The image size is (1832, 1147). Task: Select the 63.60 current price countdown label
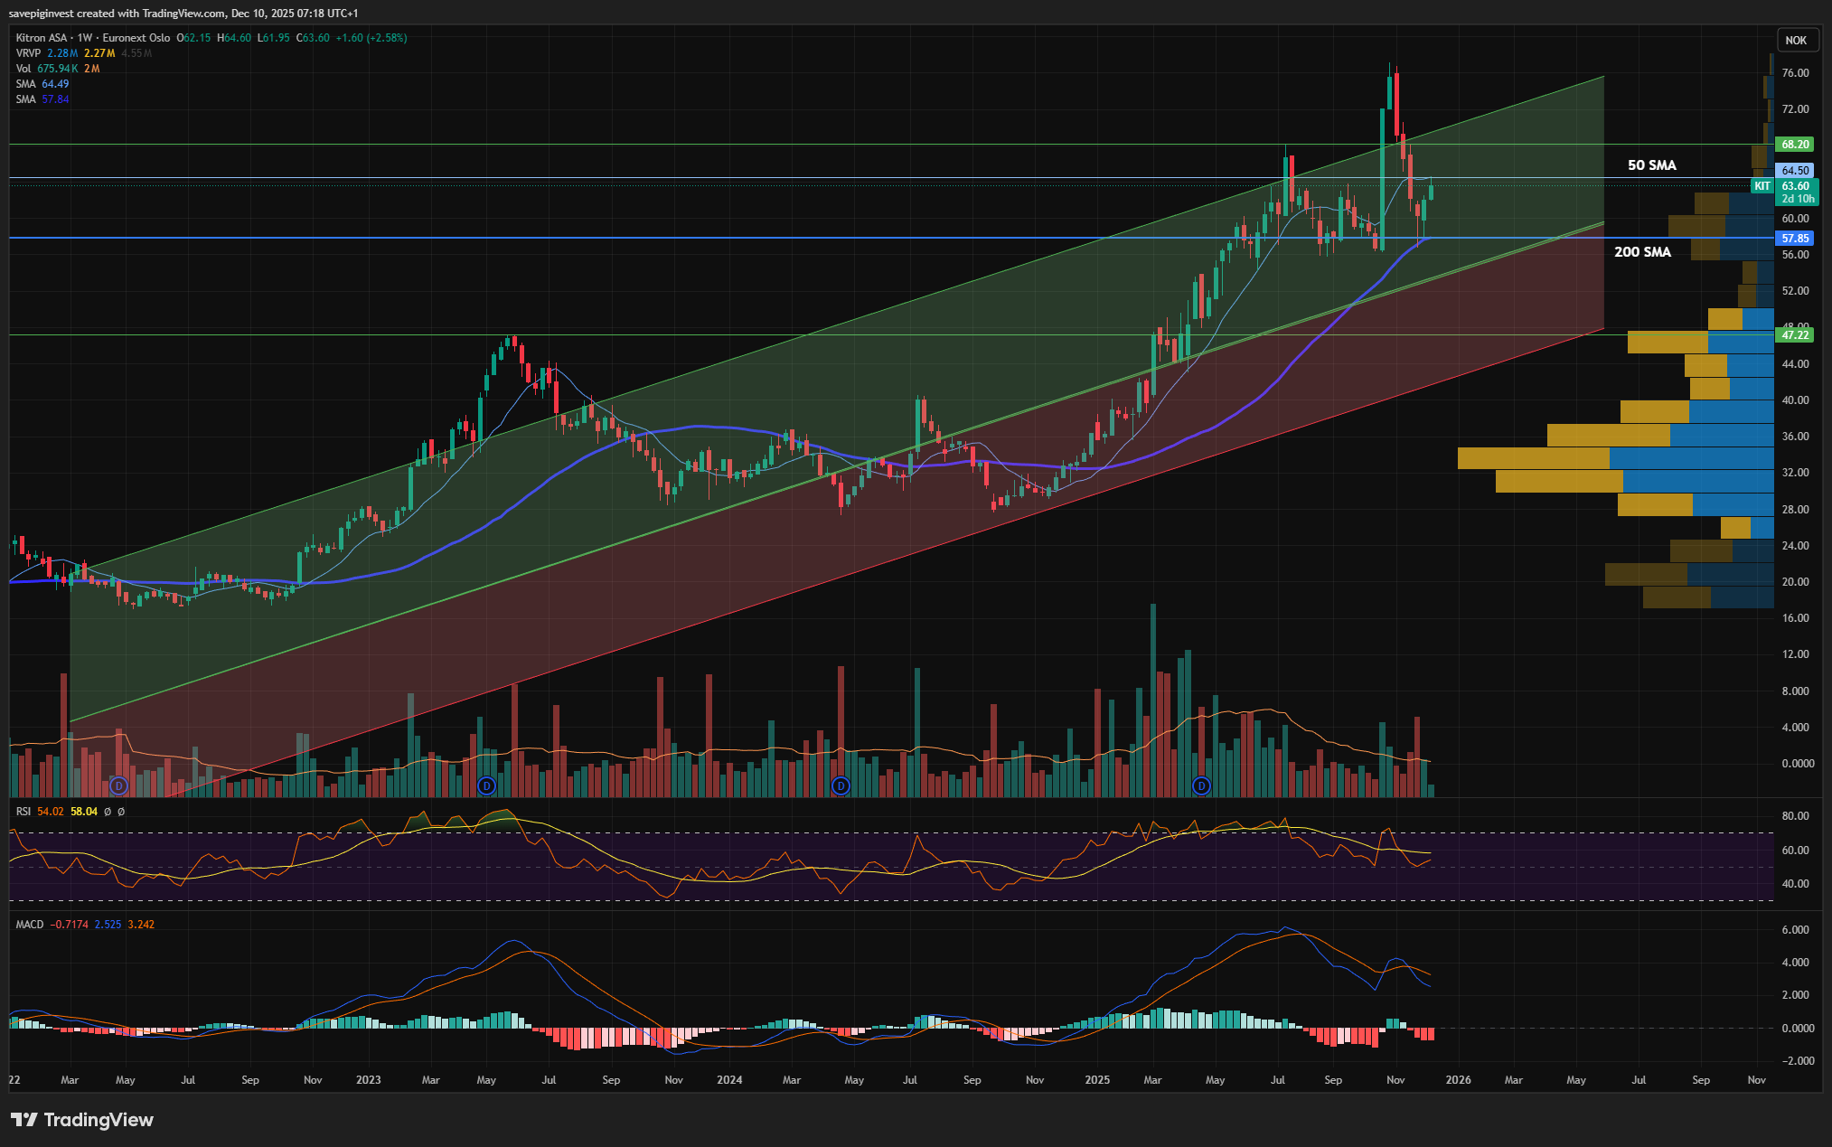tap(1796, 193)
